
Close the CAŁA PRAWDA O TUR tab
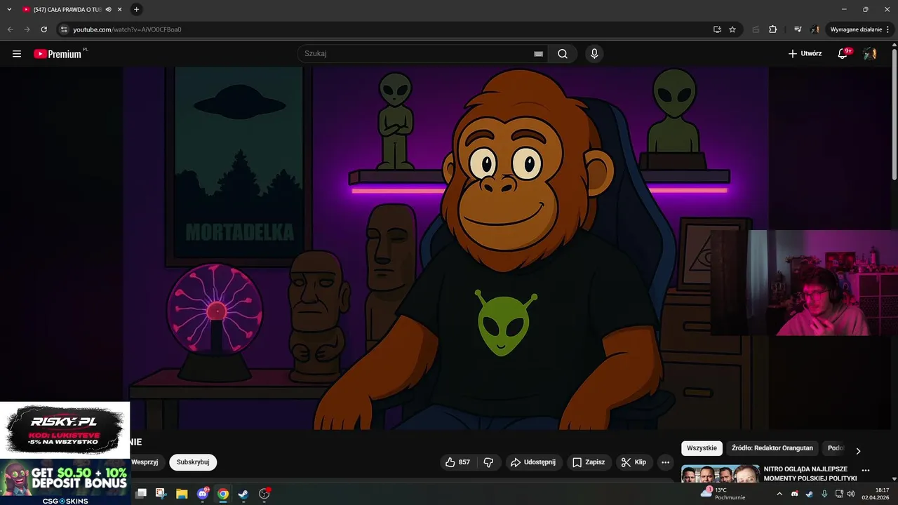tap(120, 9)
